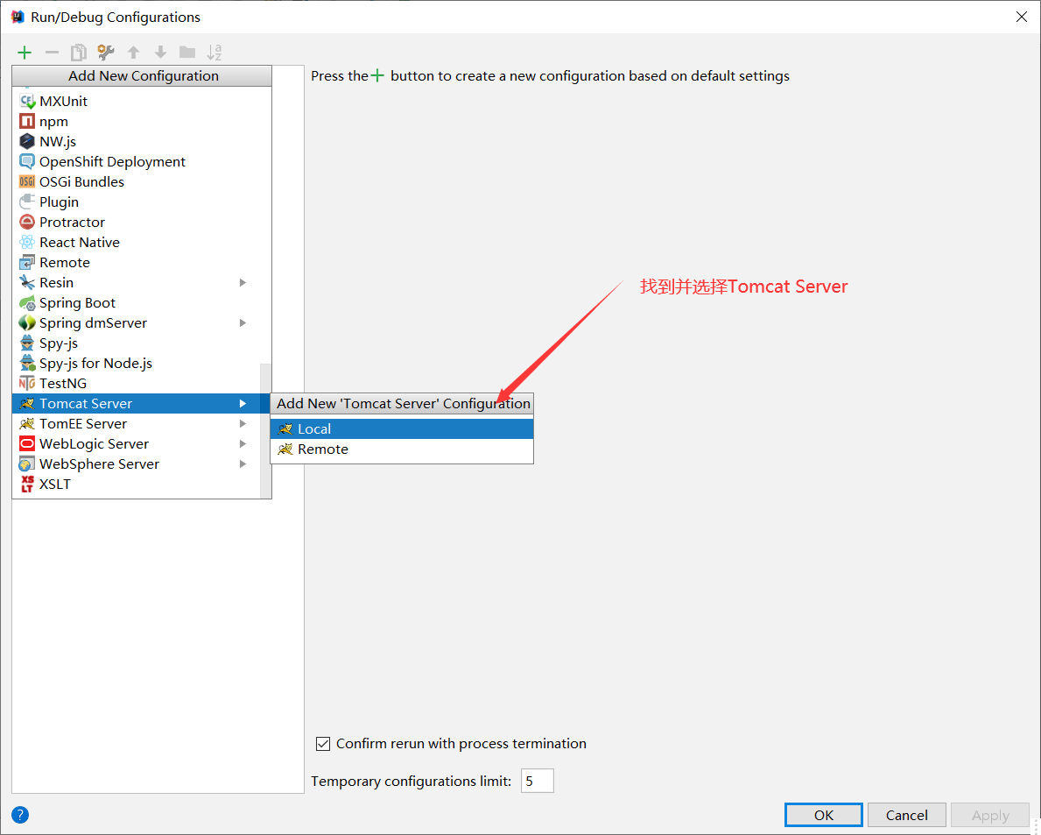Expand the Resin submenu arrow
The image size is (1041, 835).
point(243,282)
